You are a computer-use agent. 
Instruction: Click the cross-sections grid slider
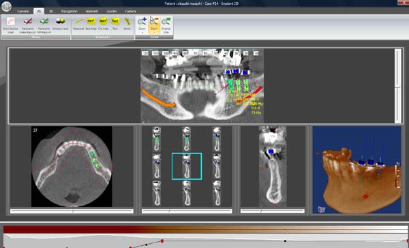[187, 211]
